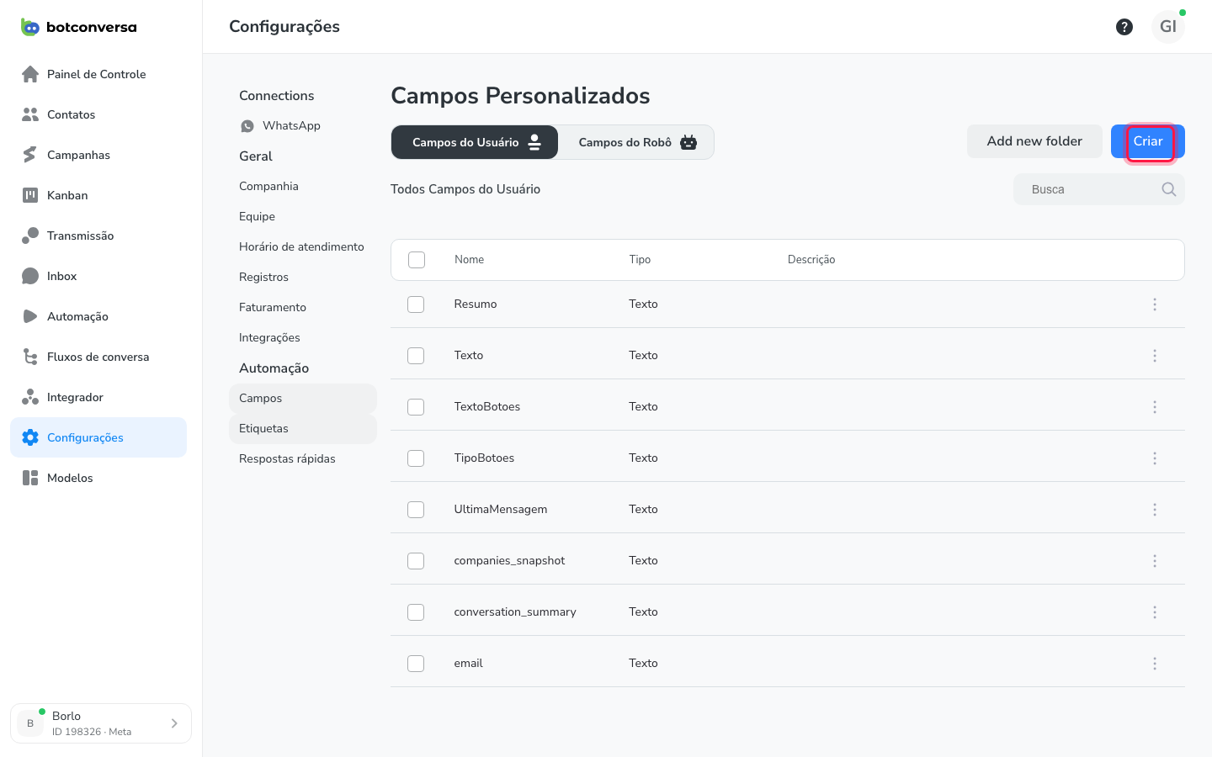Open three-dot menu for Texto row
Viewport: 1212px width, 757px height.
tap(1155, 356)
